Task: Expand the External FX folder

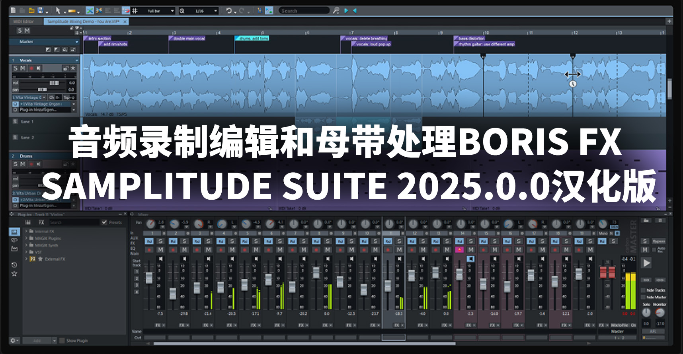Action: coord(27,259)
